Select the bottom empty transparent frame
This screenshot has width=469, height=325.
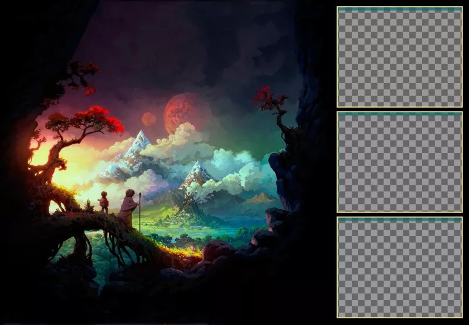click(x=400, y=269)
